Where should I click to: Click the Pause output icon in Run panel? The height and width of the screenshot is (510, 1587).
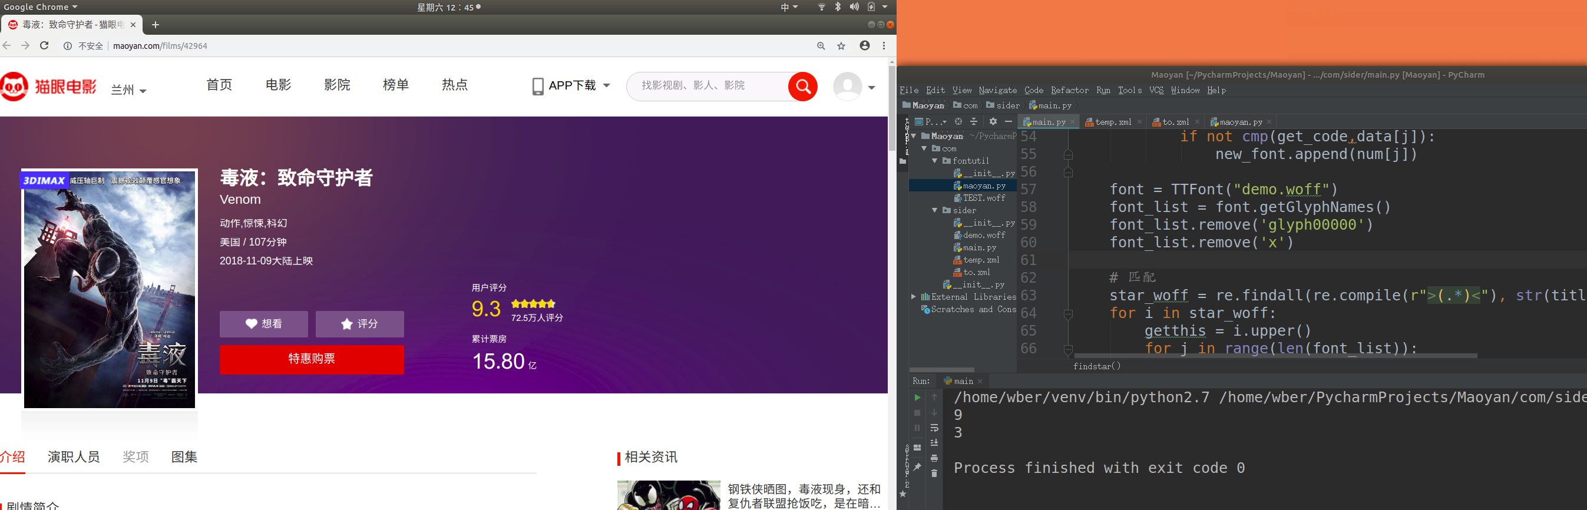click(x=917, y=428)
